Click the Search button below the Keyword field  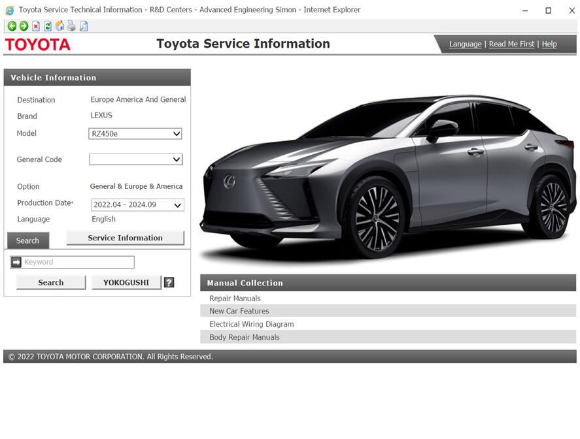point(51,282)
